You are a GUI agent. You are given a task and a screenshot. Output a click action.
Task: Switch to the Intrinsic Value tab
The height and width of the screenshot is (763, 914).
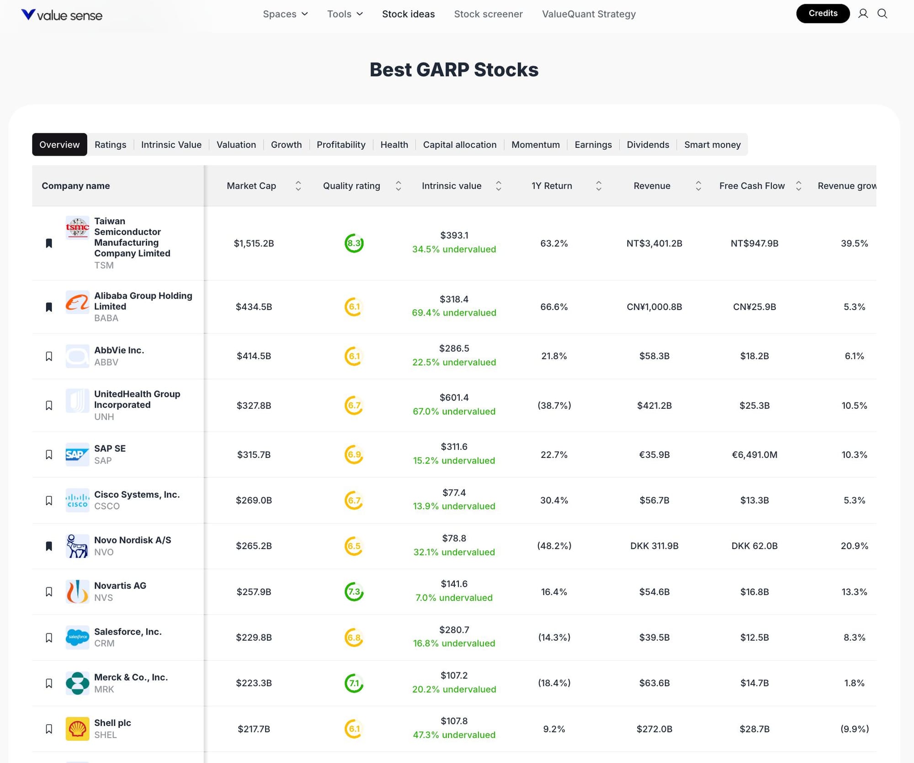[x=171, y=145]
